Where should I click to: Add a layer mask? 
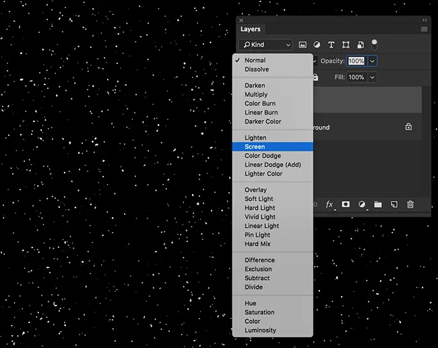point(346,204)
